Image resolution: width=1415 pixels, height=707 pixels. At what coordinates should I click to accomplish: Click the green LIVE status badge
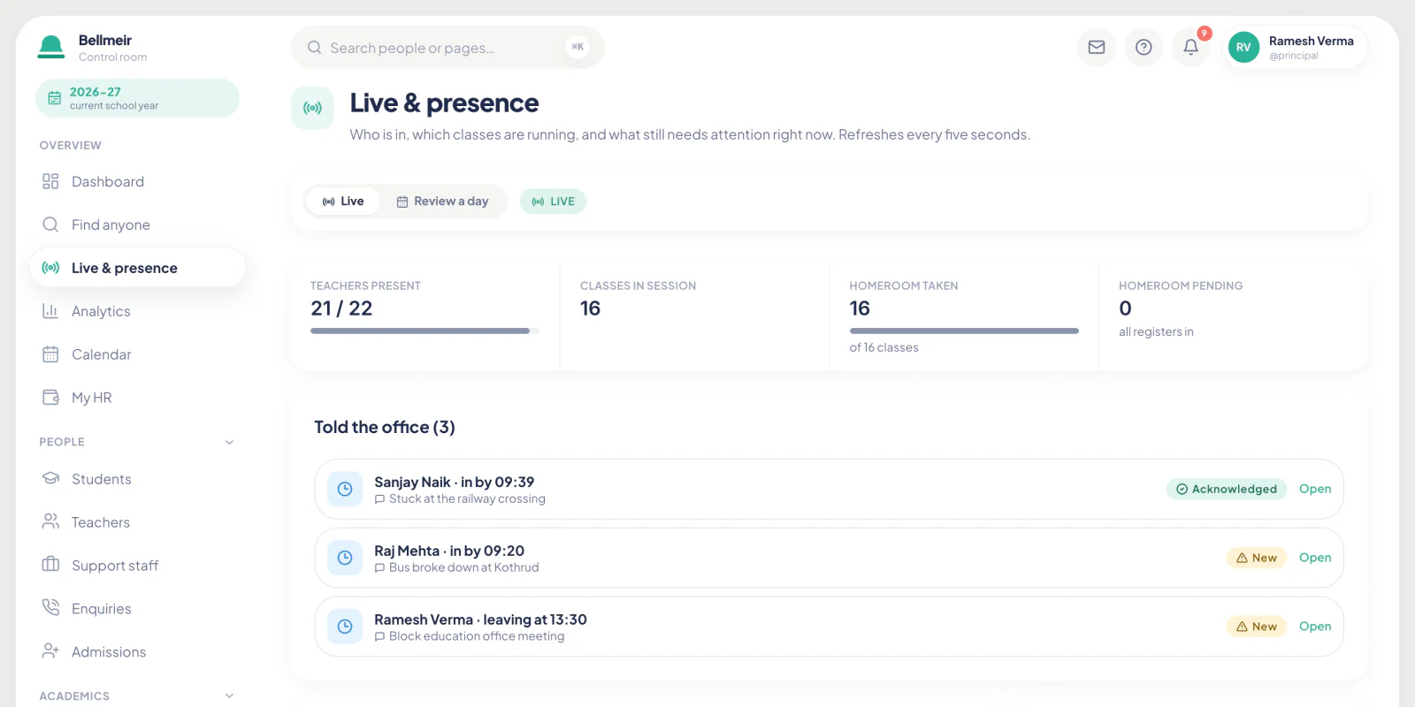coord(553,201)
